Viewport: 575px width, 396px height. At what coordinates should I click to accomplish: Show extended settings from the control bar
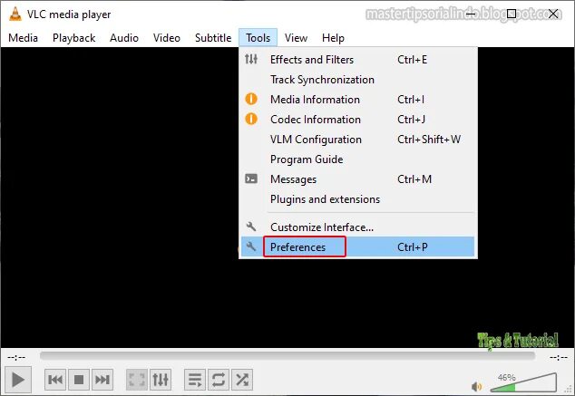click(x=161, y=380)
